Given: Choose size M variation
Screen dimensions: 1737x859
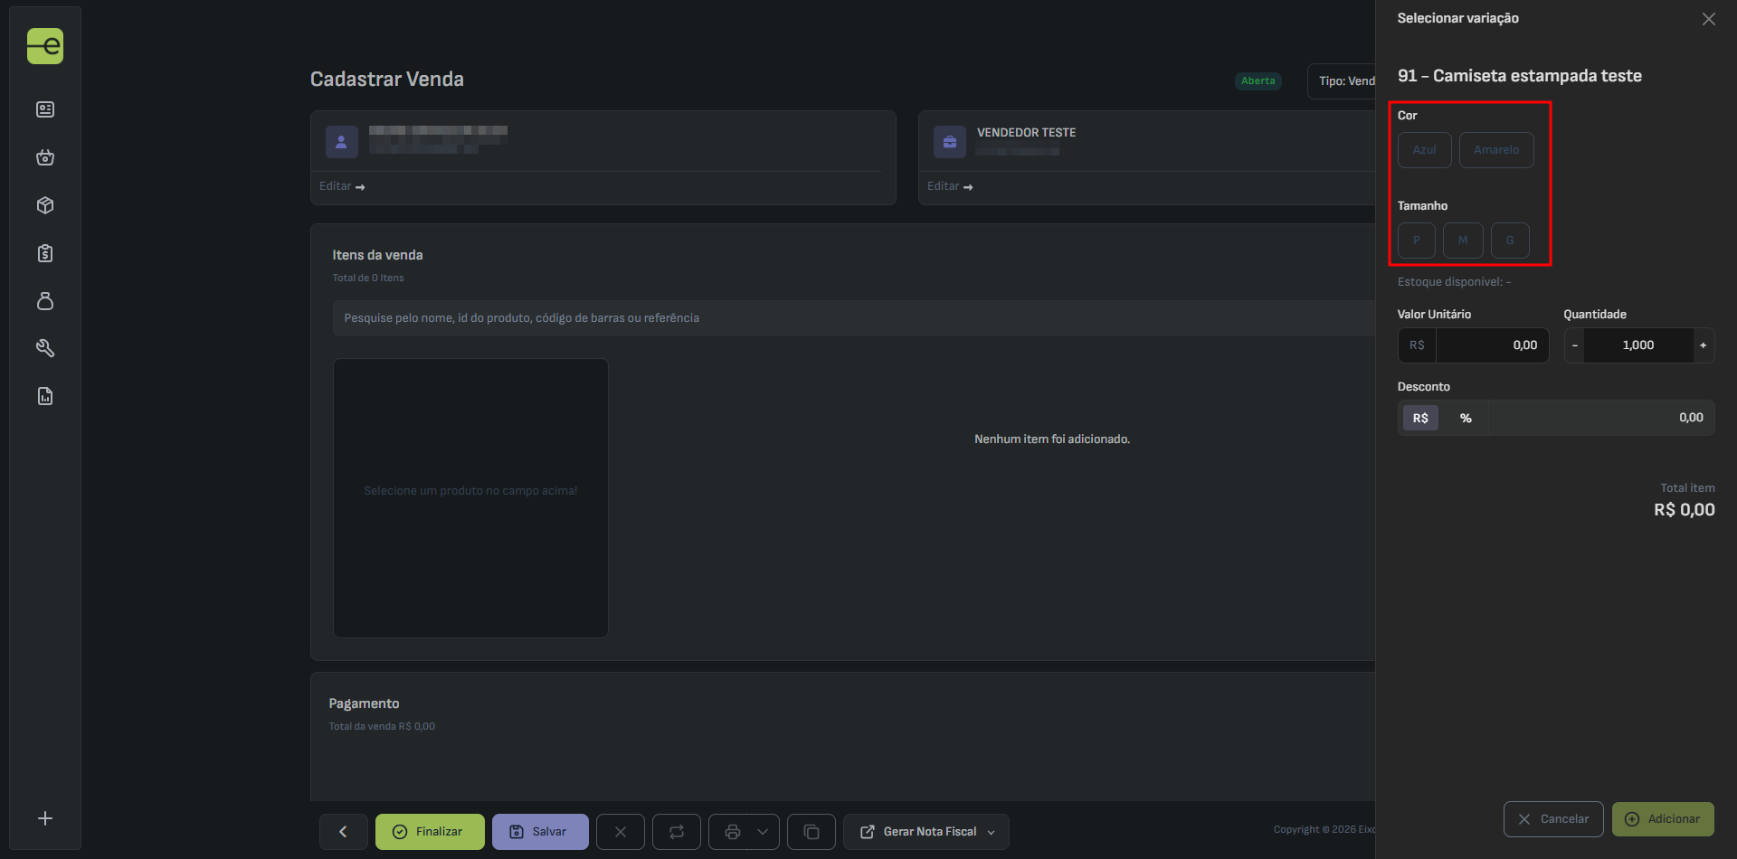Looking at the screenshot, I should tap(1463, 241).
